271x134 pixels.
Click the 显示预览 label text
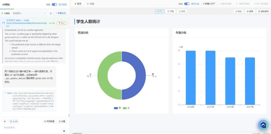[x=62, y=5]
